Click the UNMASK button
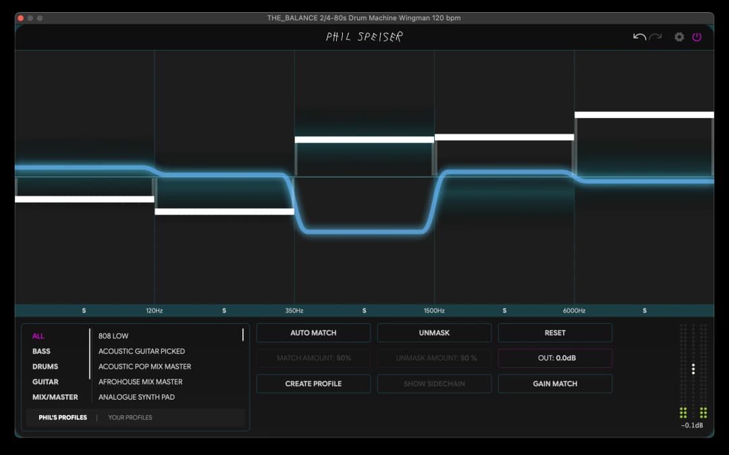Viewport: 729px width, 455px height. tap(434, 332)
